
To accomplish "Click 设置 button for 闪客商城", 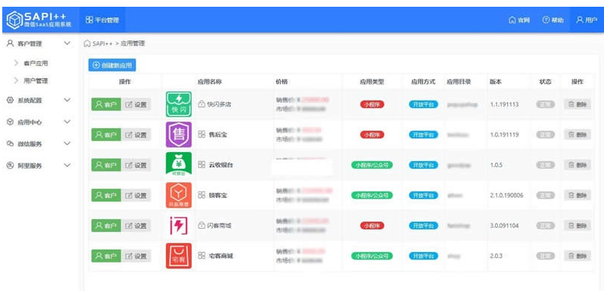I will click(x=136, y=225).
